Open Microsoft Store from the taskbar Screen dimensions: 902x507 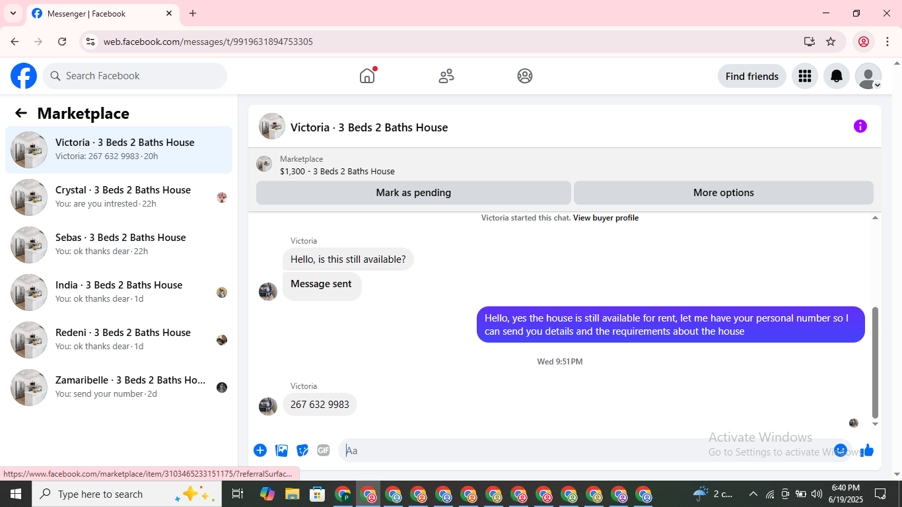coord(318,494)
